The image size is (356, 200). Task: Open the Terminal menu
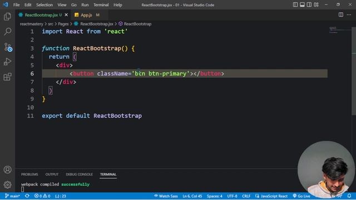(x=101, y=5)
